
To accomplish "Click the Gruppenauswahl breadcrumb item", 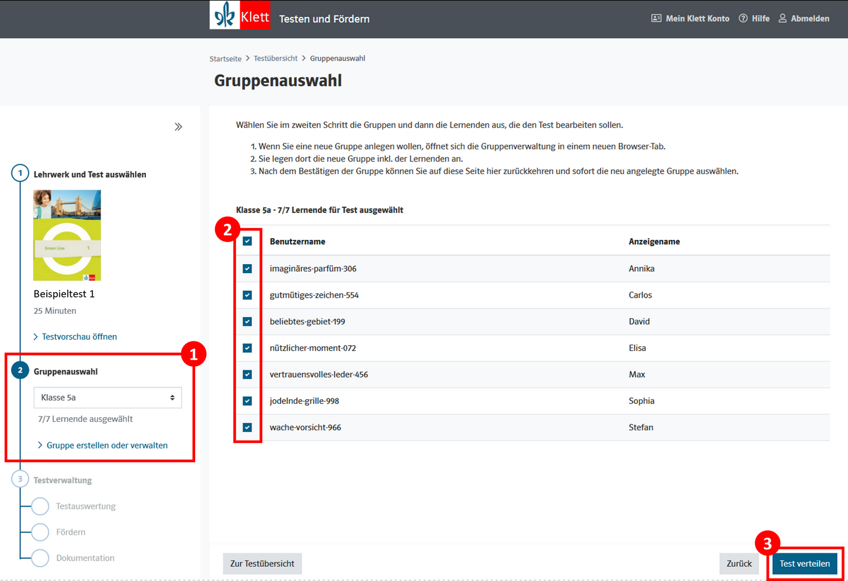I will [x=338, y=58].
